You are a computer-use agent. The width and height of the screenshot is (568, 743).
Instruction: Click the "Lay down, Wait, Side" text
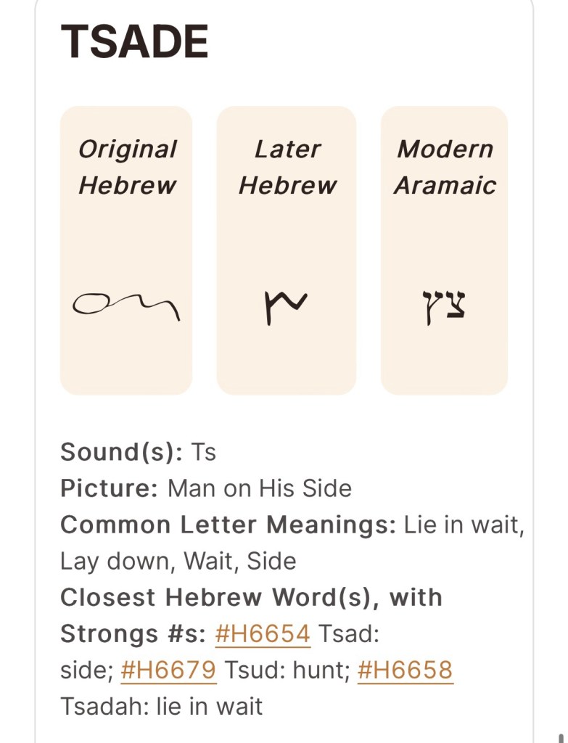point(178,561)
